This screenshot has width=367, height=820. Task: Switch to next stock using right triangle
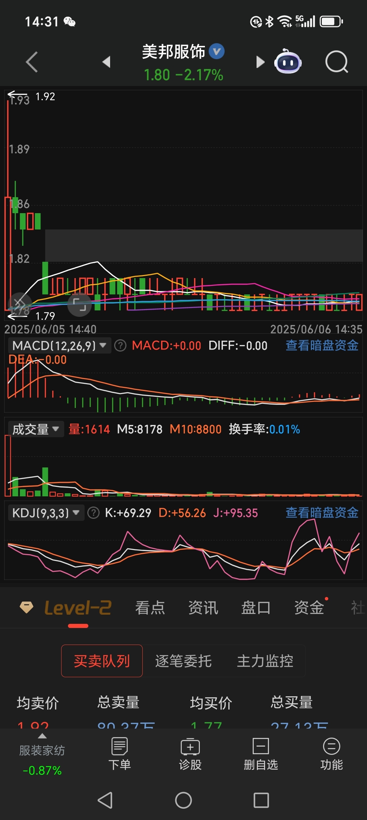(x=260, y=62)
